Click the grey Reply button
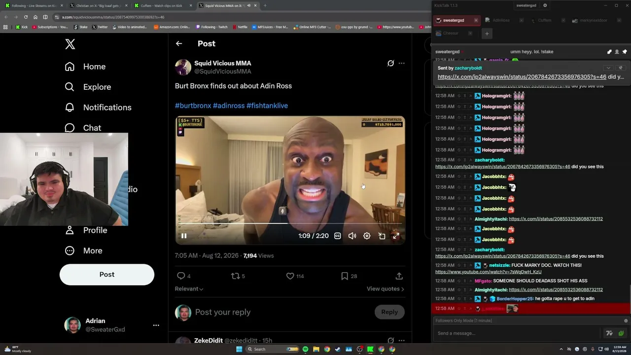Image resolution: width=631 pixels, height=355 pixels. [x=389, y=312]
